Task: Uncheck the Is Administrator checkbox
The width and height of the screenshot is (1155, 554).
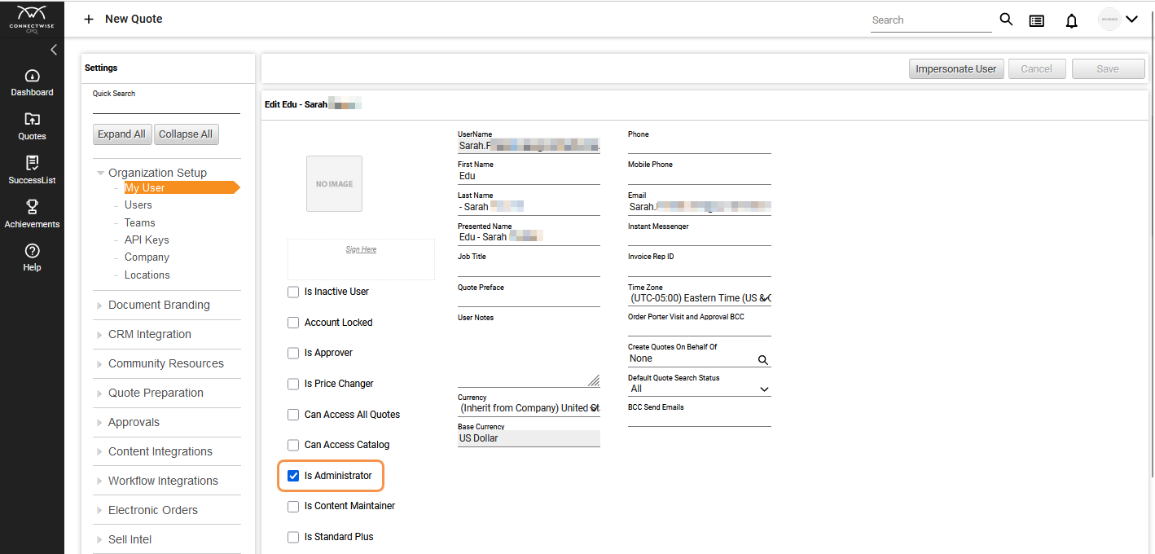Action: pyautogui.click(x=293, y=476)
